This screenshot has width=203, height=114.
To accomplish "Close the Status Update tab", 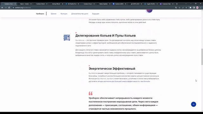I will (110, 4).
